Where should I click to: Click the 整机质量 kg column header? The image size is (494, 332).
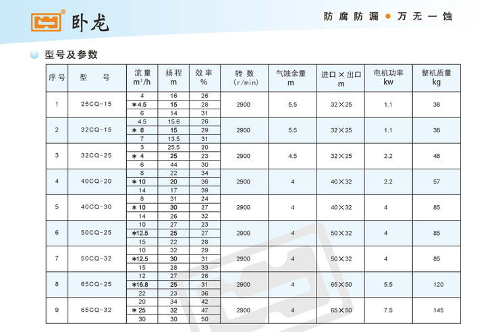436,78
